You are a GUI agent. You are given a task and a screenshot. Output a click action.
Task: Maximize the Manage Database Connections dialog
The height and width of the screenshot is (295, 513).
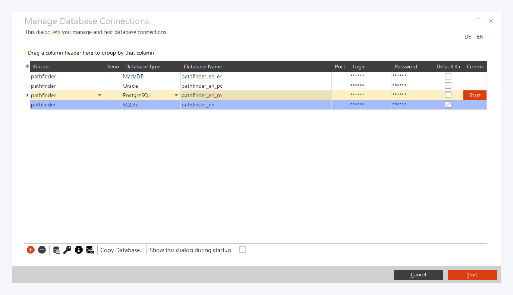point(478,21)
